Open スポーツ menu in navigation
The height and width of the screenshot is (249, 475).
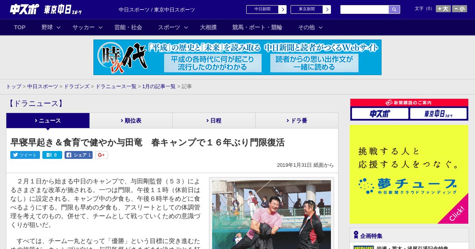coord(169,27)
